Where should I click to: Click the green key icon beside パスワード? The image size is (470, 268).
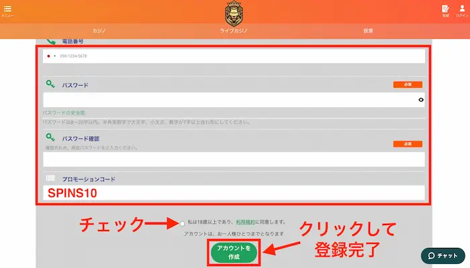[50, 84]
